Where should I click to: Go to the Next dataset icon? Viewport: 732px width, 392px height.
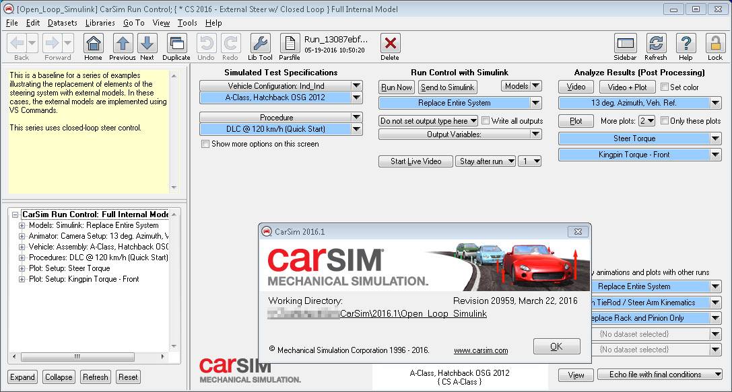[x=147, y=43]
